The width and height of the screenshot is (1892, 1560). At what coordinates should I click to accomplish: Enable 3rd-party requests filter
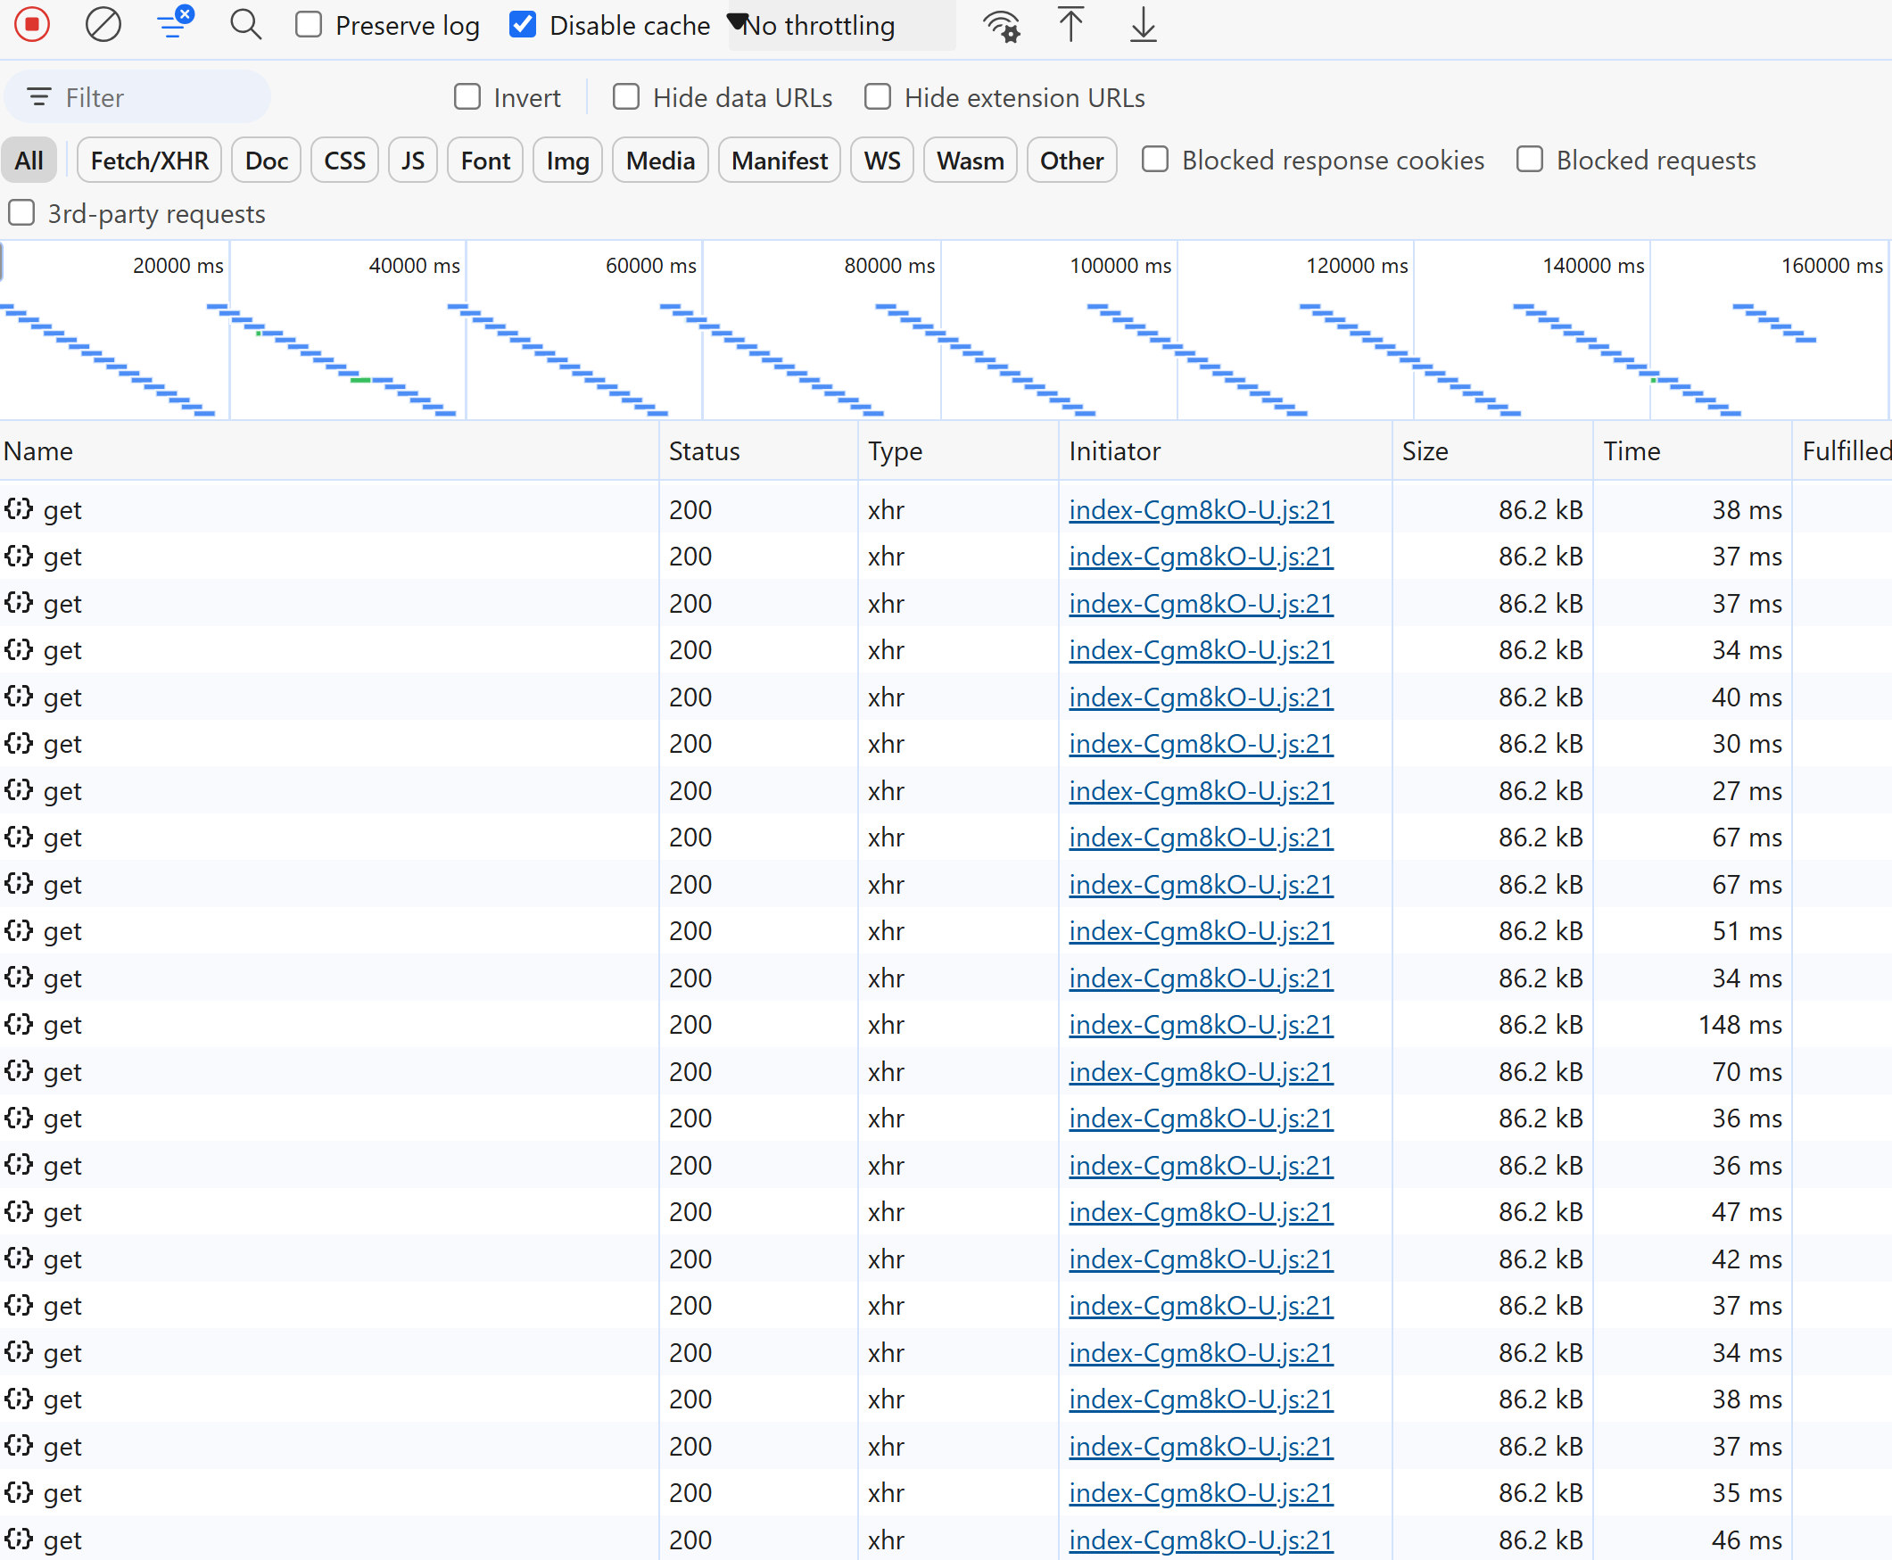click(x=21, y=213)
